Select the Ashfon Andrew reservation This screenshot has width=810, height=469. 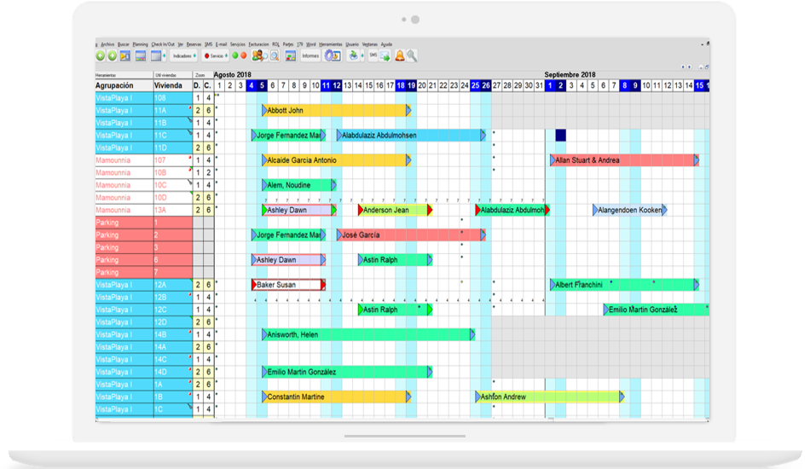point(550,397)
